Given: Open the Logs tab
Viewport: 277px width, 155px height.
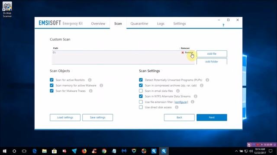Looking at the screenshot, I should click(x=161, y=24).
